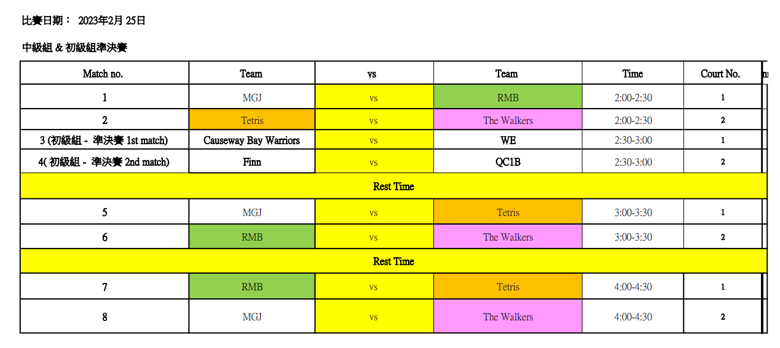
Task: Click the Finn team cell
Action: point(252,162)
